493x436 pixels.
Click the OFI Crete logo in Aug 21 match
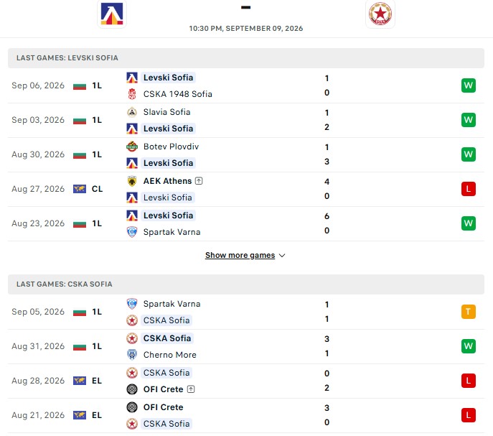pos(132,407)
